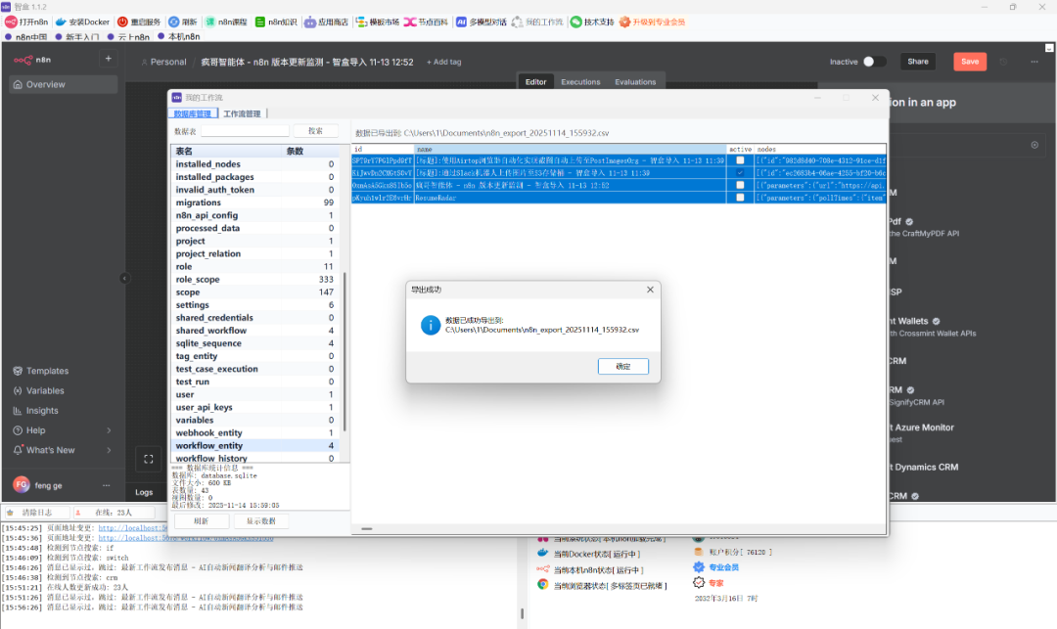Switch to the 工作流管理 tab

click(x=242, y=114)
